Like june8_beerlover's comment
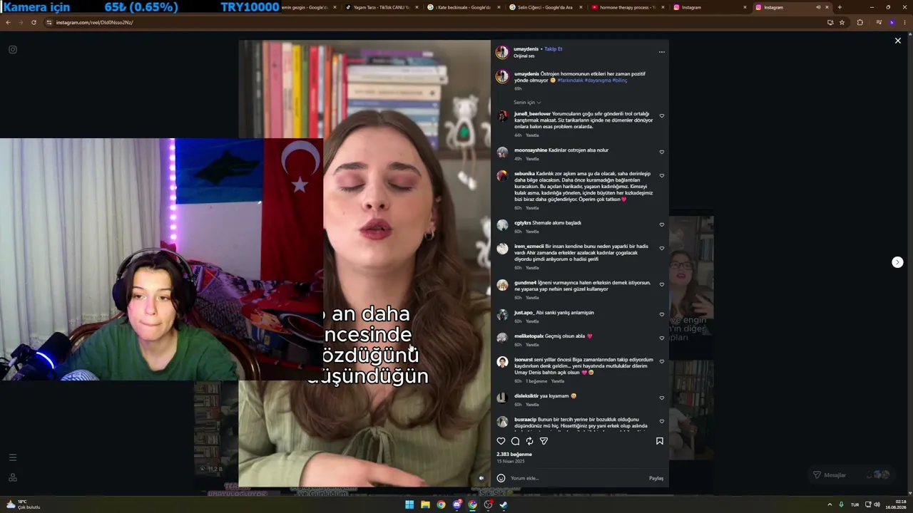Screen dimensions: 913x513 661,116
